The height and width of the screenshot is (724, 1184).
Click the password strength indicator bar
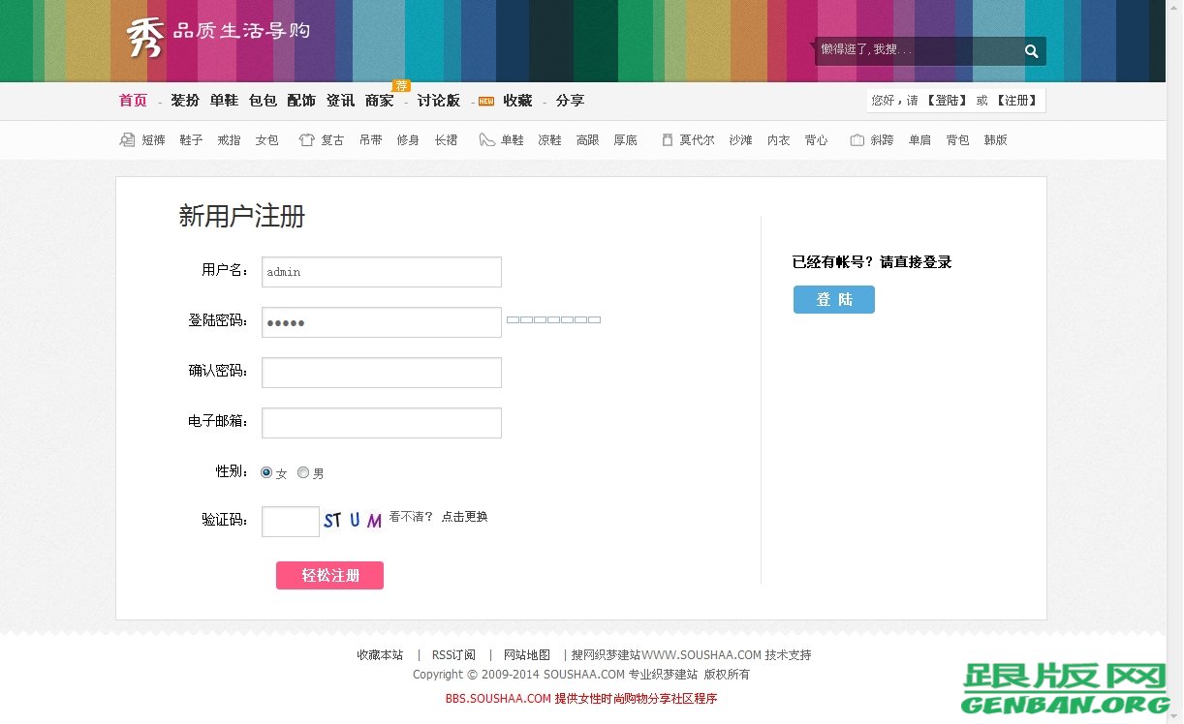(553, 319)
